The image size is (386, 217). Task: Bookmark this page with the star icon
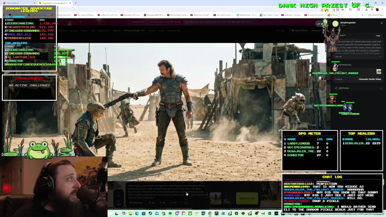[x=343, y=10]
